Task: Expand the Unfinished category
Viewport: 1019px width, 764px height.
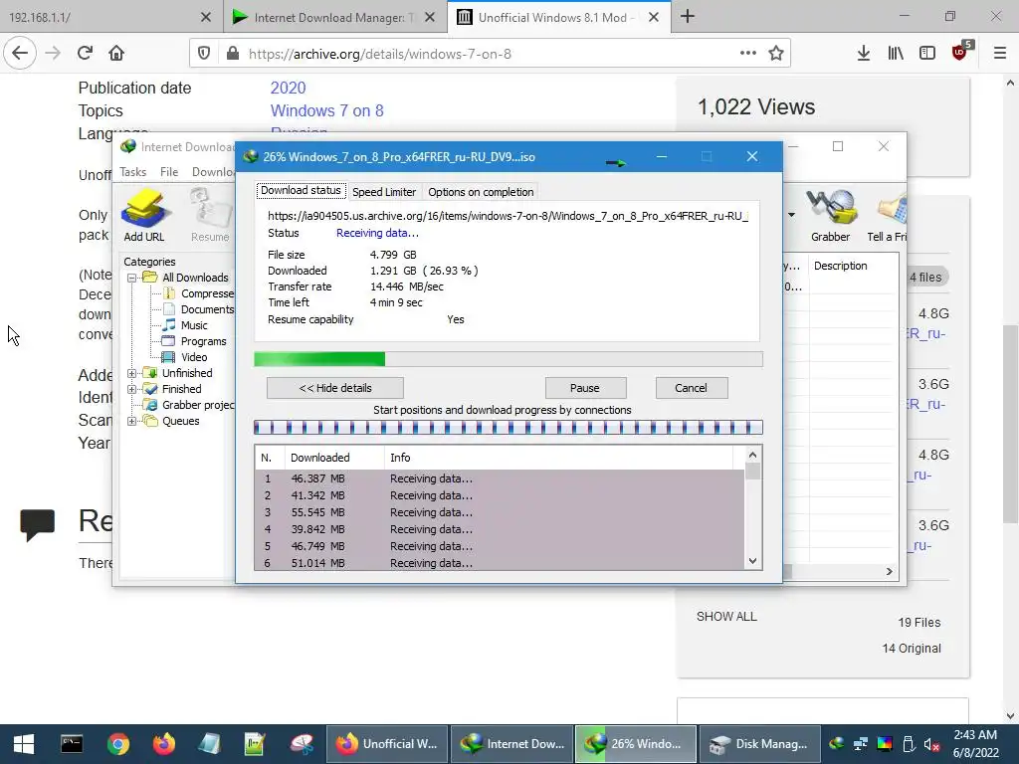Action: (132, 373)
